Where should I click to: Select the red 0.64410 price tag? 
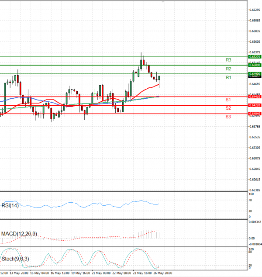[x=255, y=97]
